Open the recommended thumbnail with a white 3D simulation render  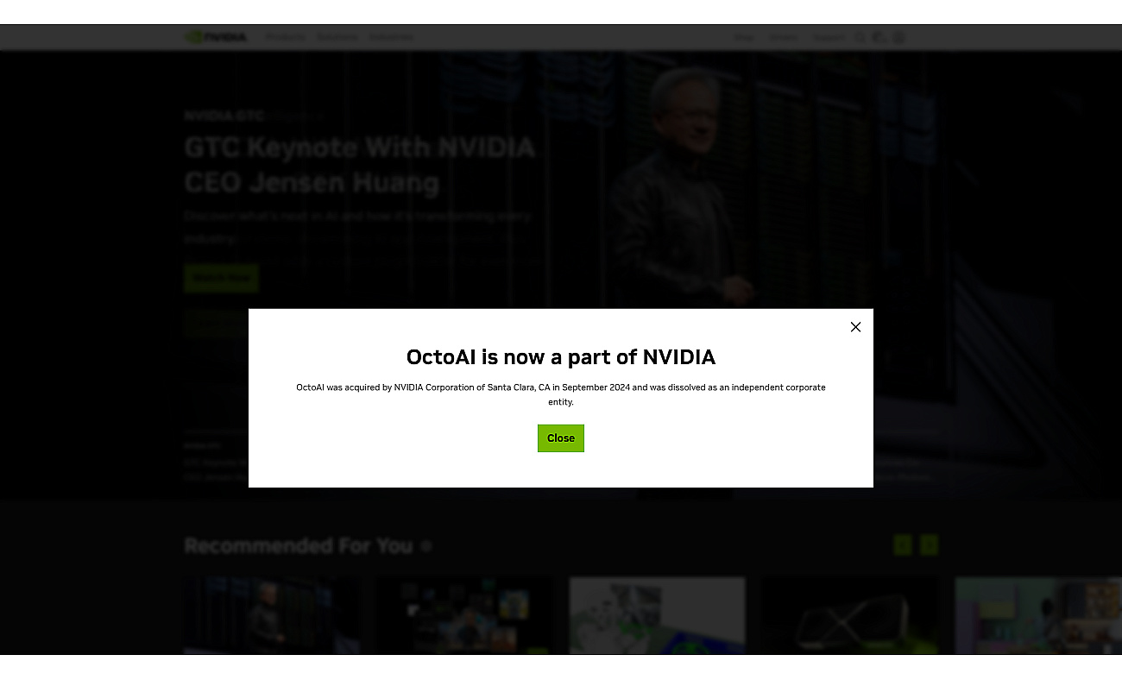pyautogui.click(x=657, y=615)
